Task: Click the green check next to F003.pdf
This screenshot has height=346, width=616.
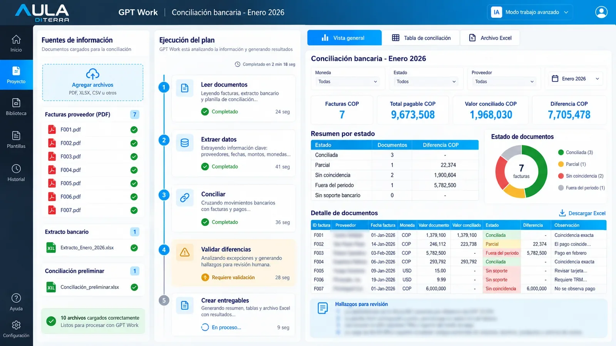Action: 134,156
